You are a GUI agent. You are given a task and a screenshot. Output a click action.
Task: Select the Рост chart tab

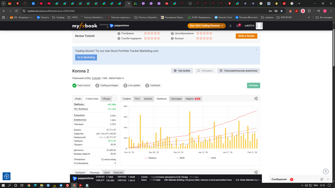(137, 99)
